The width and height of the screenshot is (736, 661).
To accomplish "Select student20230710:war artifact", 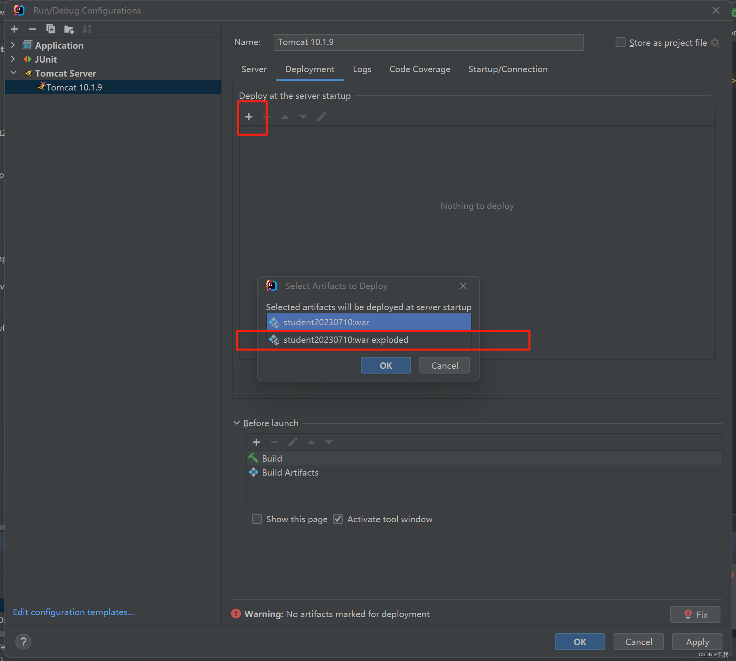I will coord(369,322).
